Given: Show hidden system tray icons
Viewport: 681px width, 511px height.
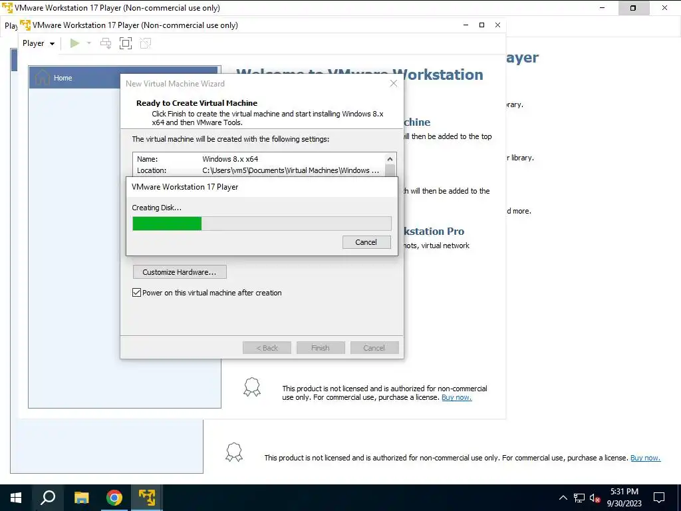Looking at the screenshot, I should (x=563, y=498).
